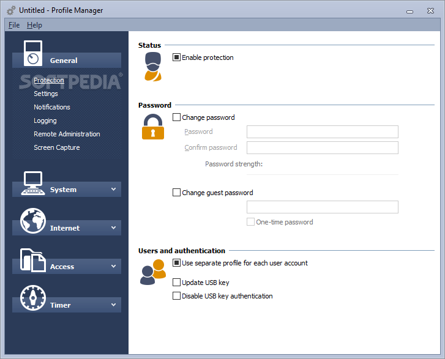Click the Timer compass icon

point(33,298)
